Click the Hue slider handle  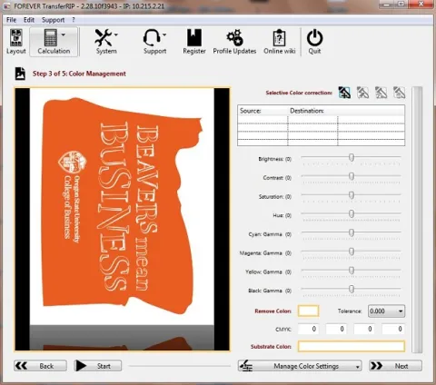[352, 213]
